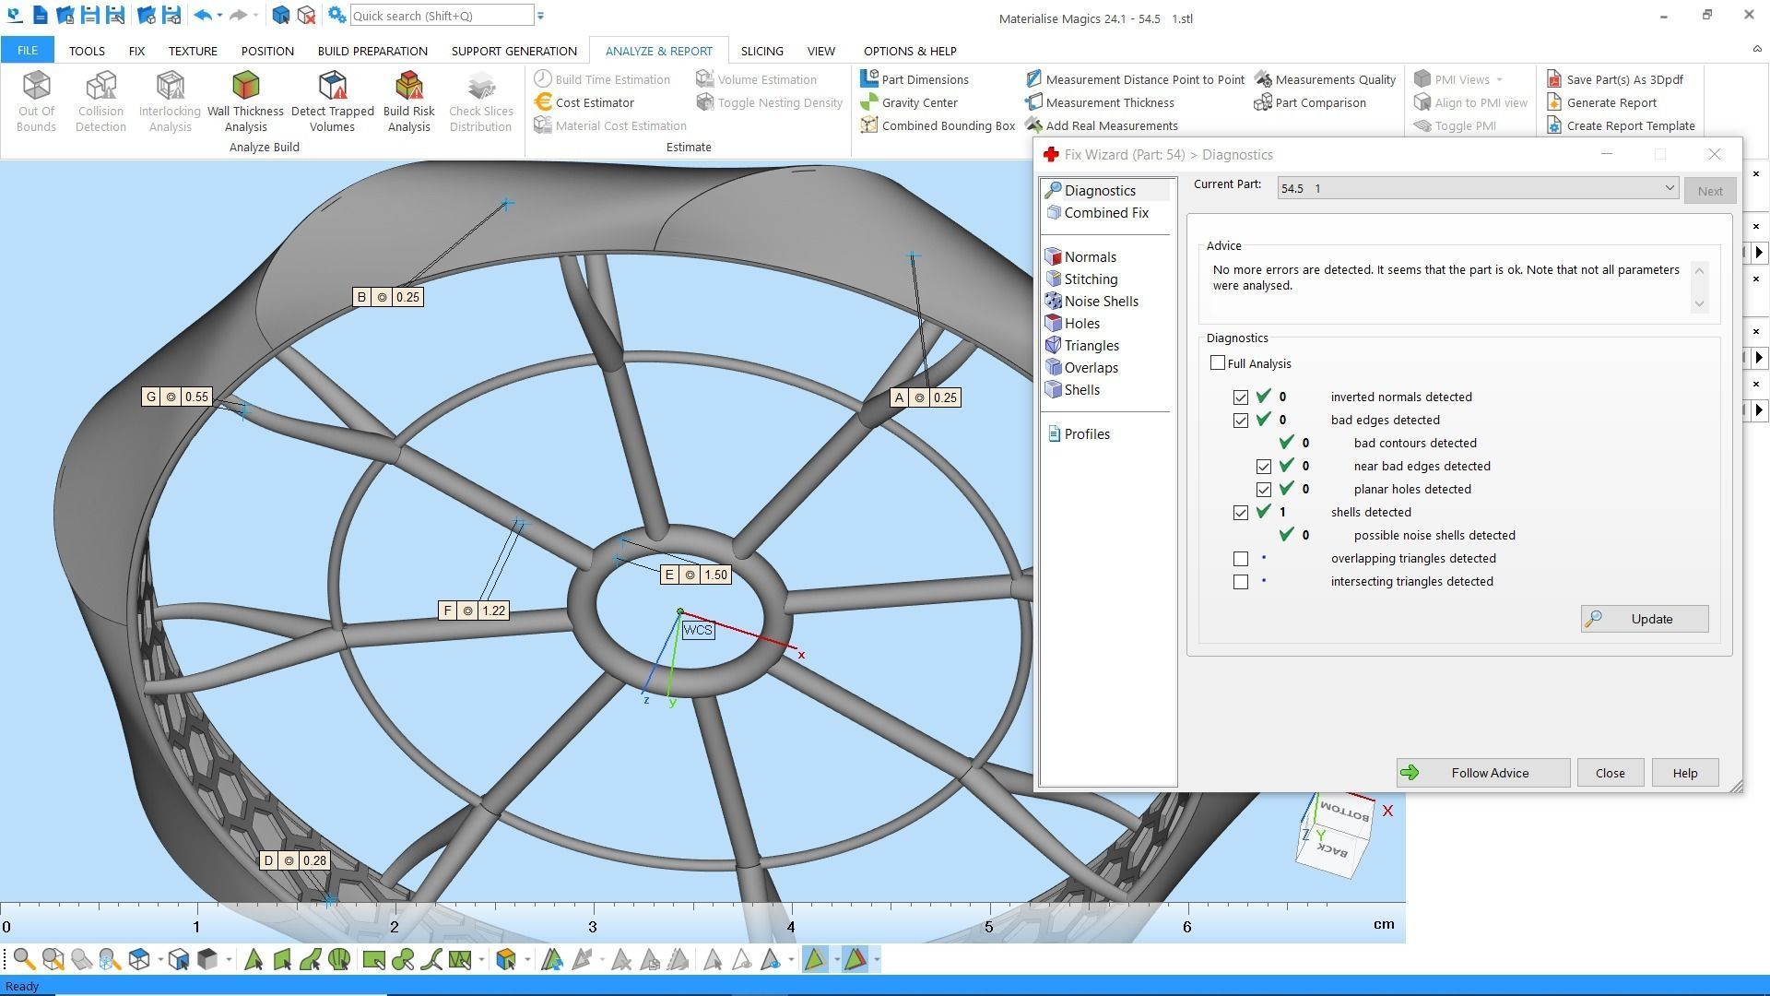This screenshot has width=1770, height=996.
Task: Expand the Current Part dropdown
Action: [x=1669, y=188]
